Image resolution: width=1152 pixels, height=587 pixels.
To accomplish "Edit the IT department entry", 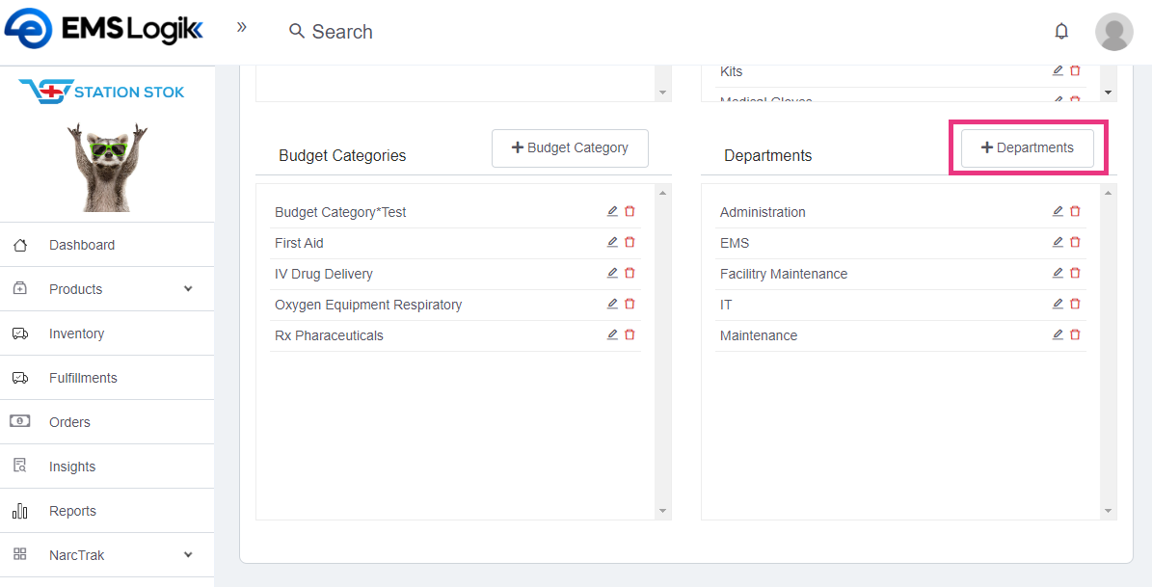I will point(1058,304).
